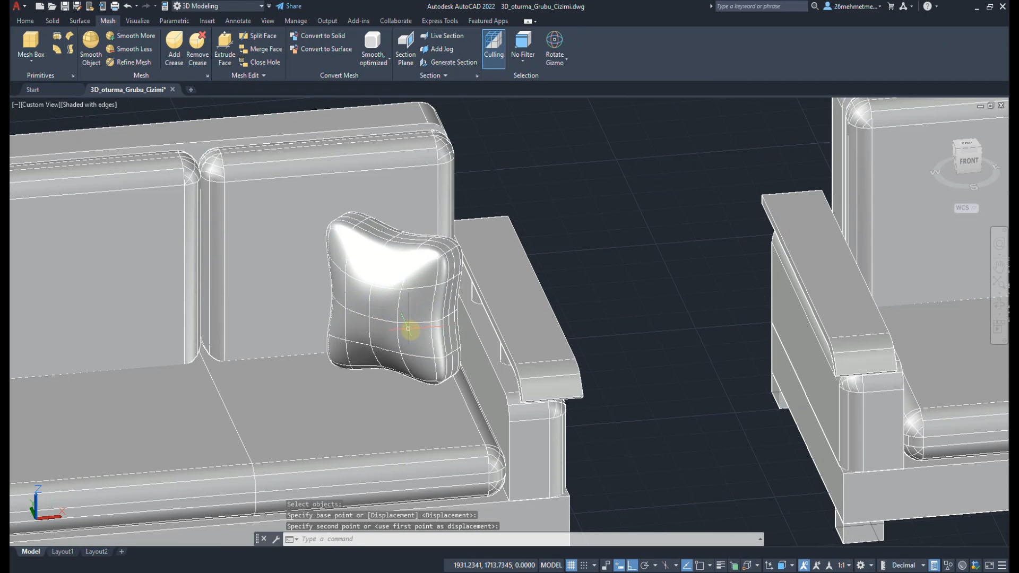
Task: Activate the Extrude Face tool
Action: coord(224,49)
